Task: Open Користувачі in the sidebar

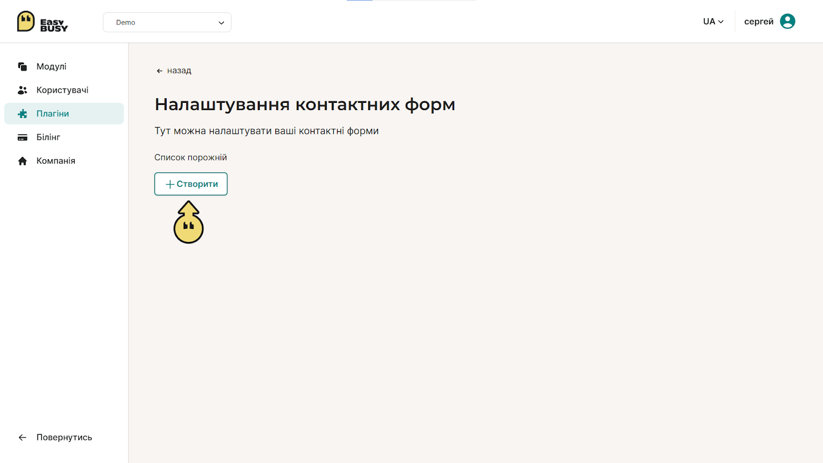Action: coord(64,90)
